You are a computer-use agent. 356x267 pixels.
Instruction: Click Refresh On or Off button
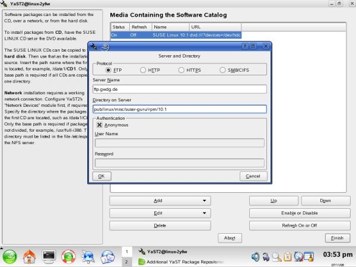point(300,225)
